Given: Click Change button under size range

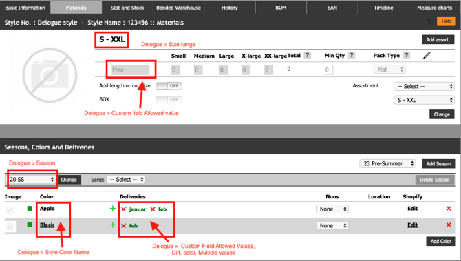Looking at the screenshot, I should tap(442, 114).
